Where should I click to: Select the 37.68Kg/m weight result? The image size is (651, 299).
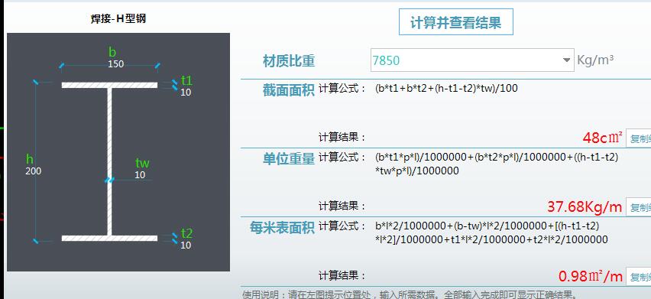pyautogui.click(x=585, y=206)
